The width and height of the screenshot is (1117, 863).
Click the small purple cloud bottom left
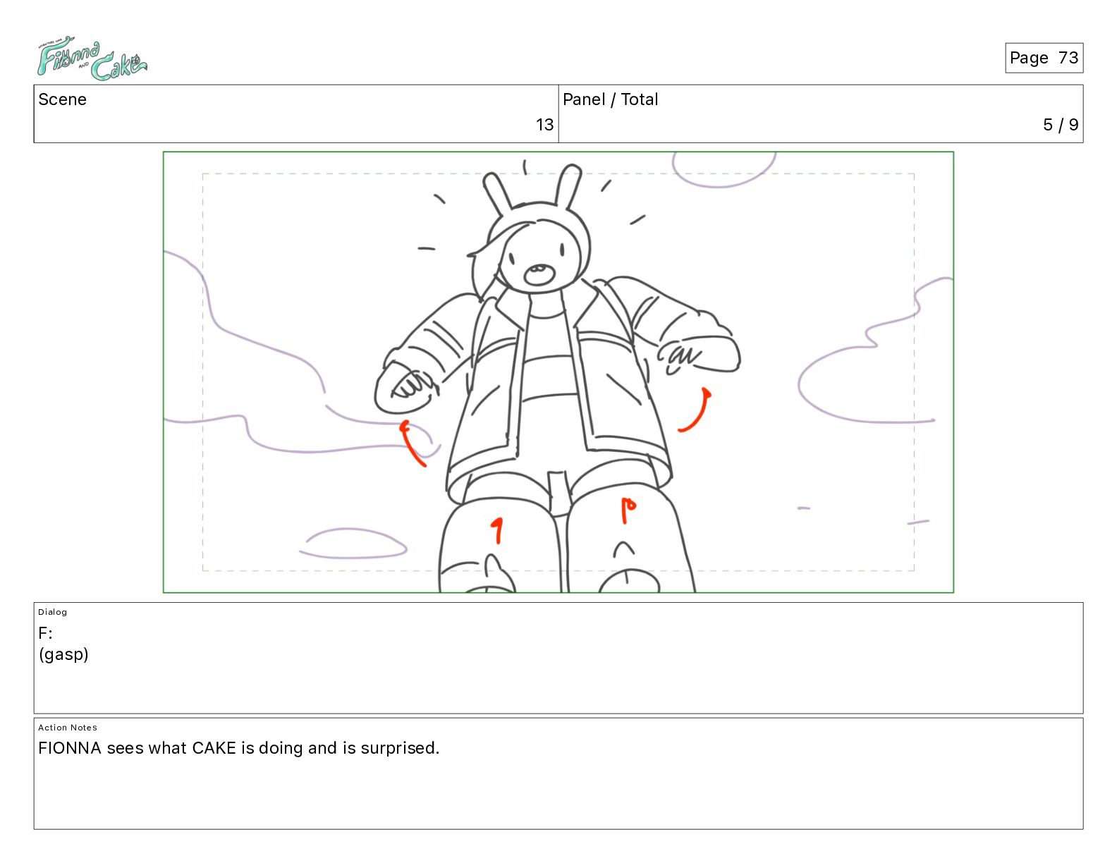(353, 544)
